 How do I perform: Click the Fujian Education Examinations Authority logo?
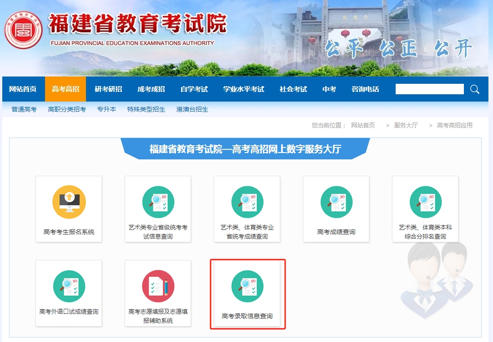(23, 30)
